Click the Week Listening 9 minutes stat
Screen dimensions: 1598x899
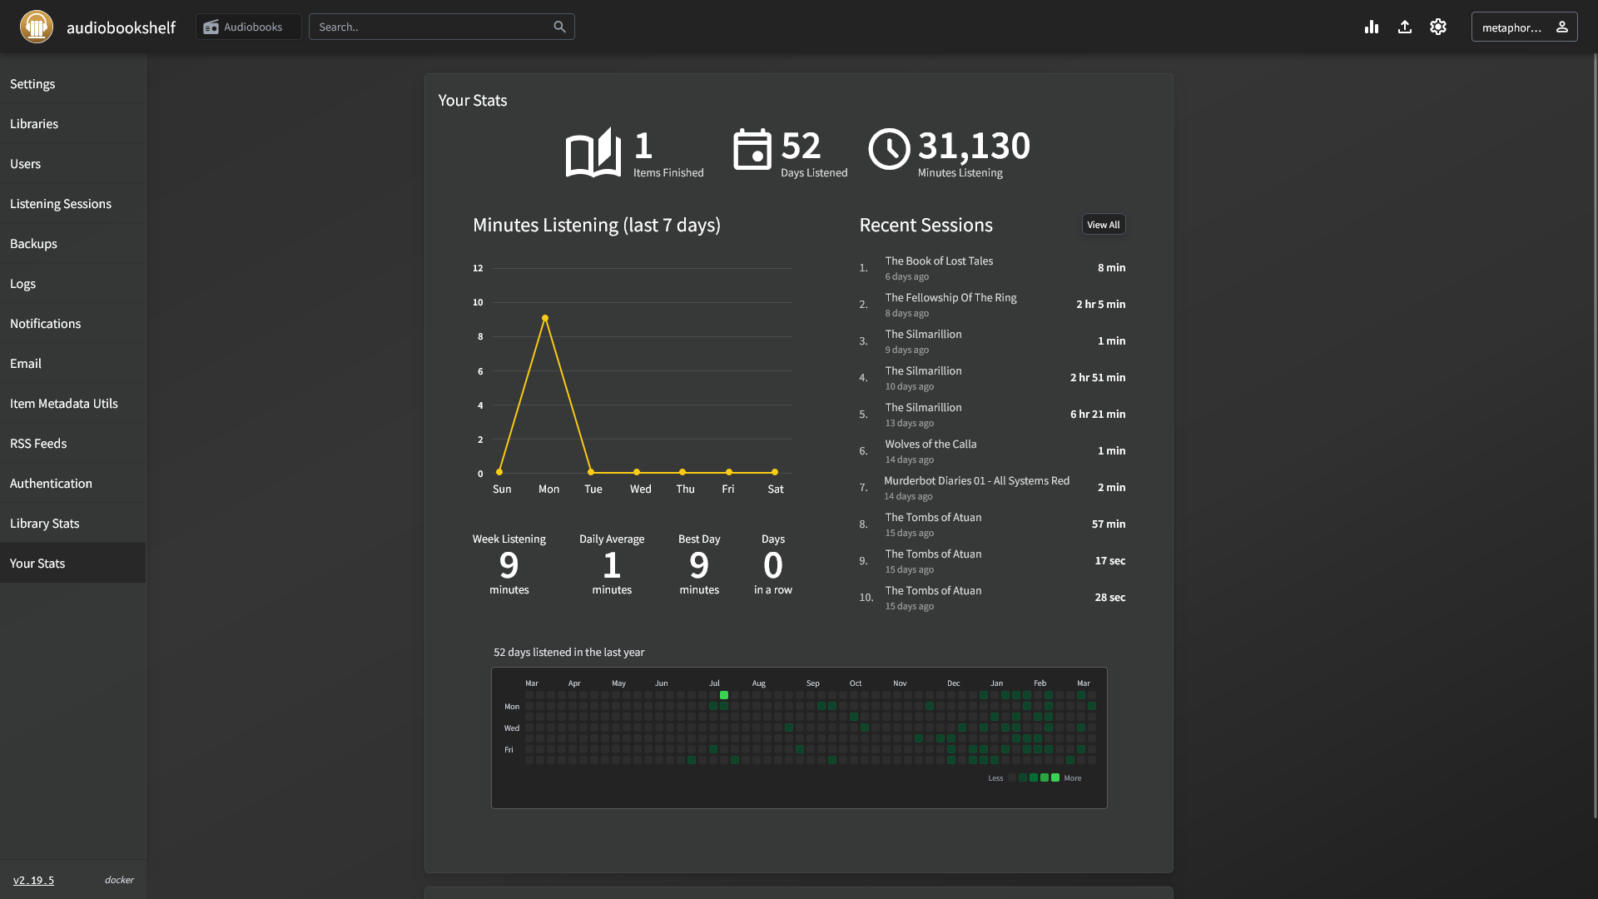509,565
